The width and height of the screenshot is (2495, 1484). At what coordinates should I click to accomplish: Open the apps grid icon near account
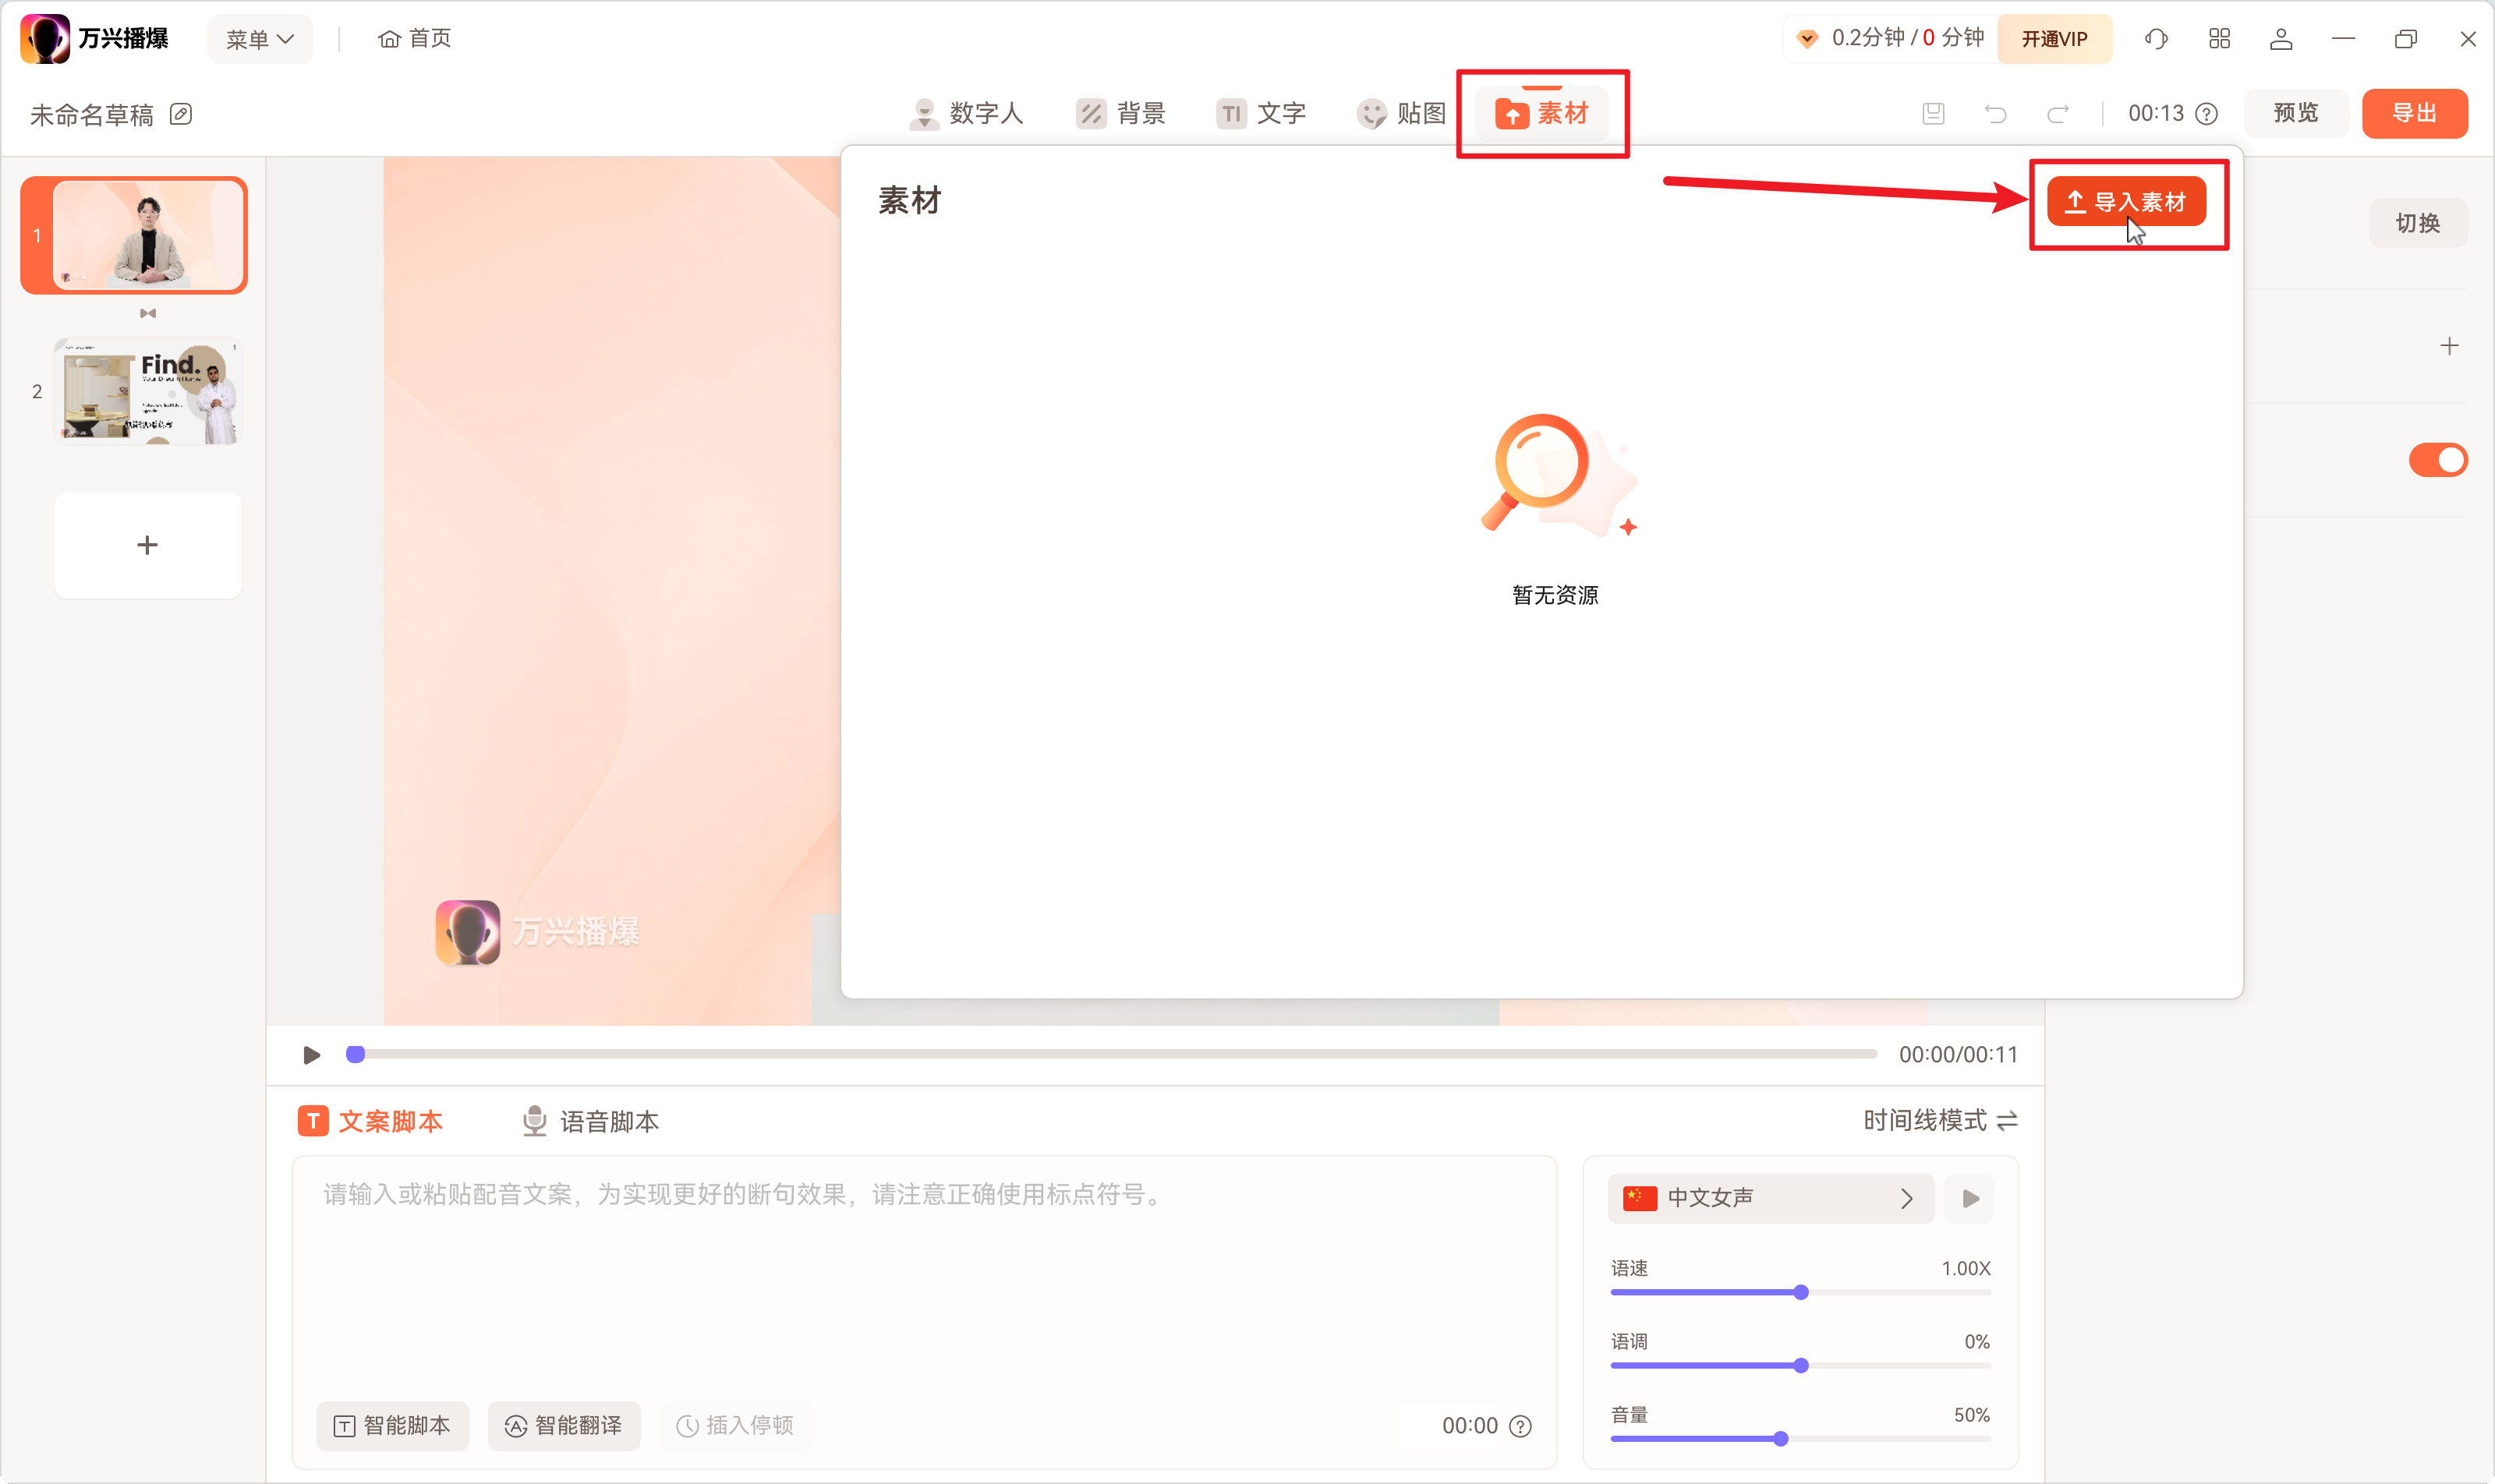(2219, 38)
